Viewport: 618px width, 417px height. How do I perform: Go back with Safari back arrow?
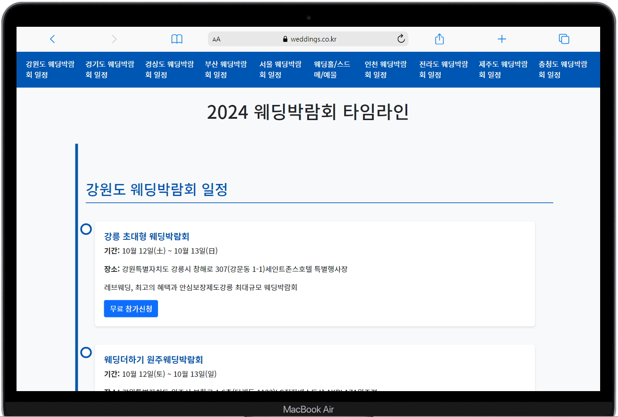52,39
